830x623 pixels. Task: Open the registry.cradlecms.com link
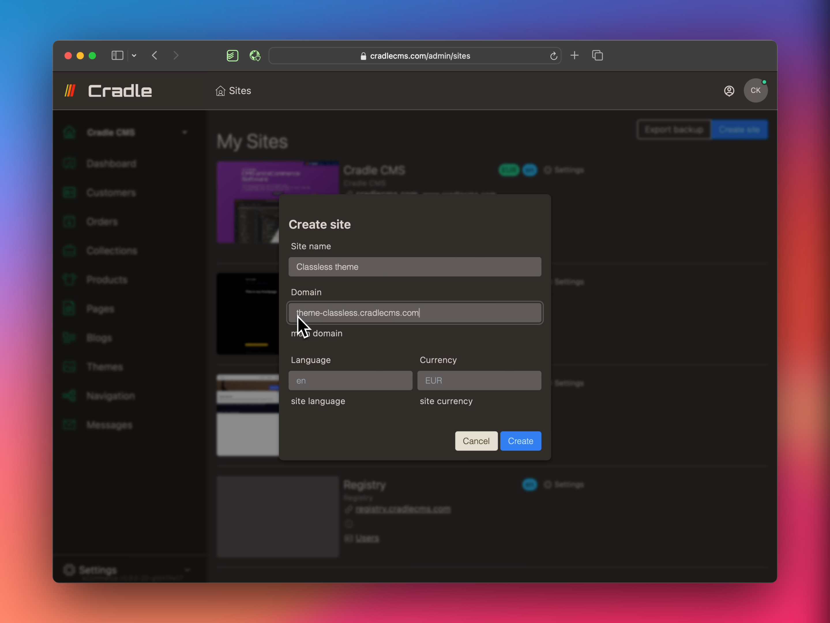click(403, 509)
